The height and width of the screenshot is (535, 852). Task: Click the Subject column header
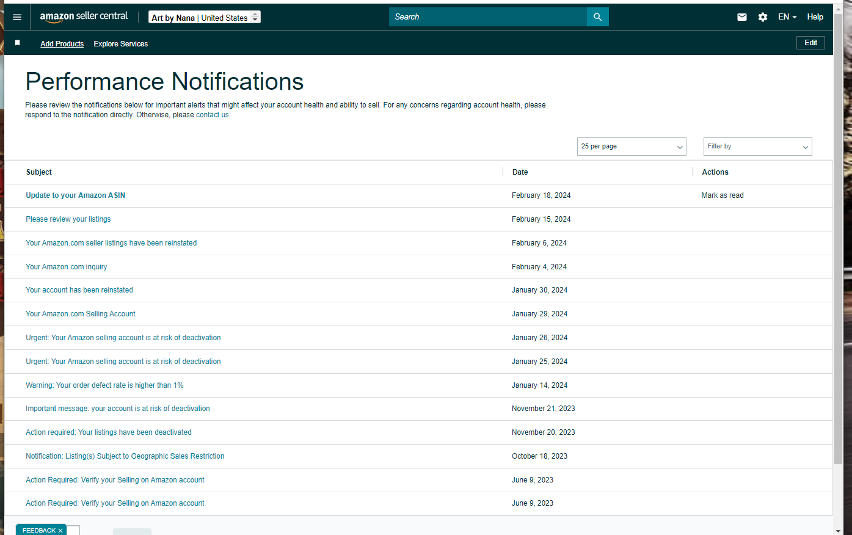point(39,172)
